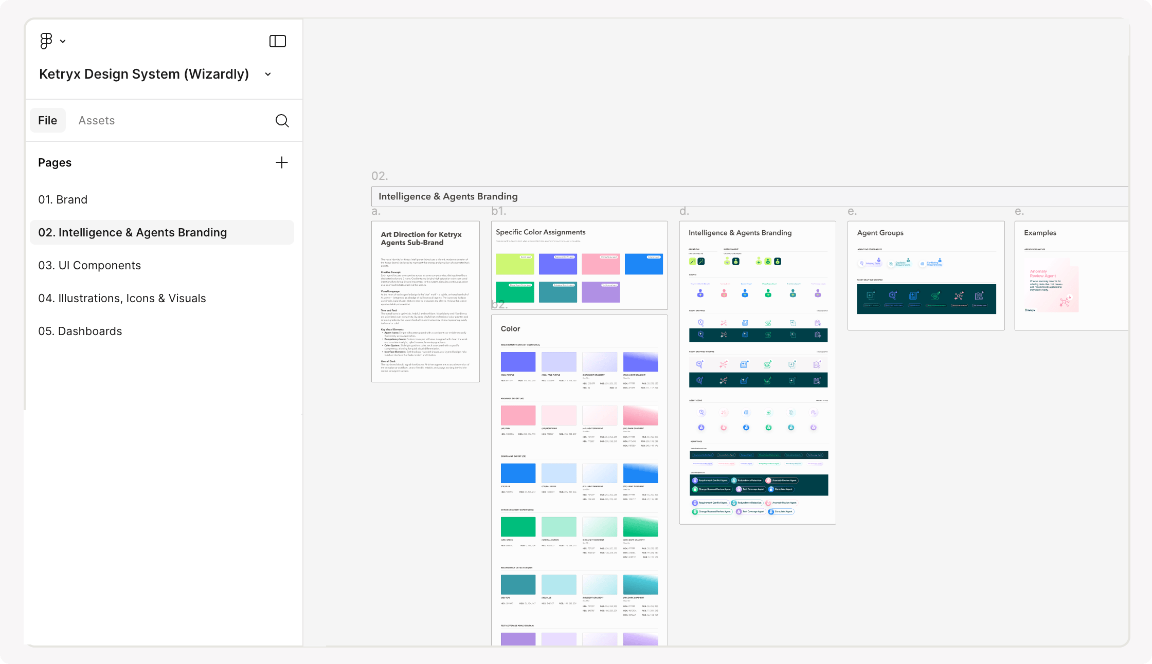Switch to the Assets tab

tap(97, 121)
